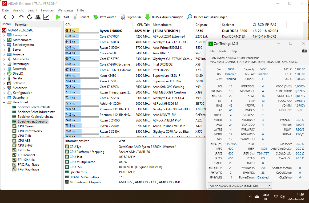Open the Favoriten menu in the menu bar
This screenshot has width=309, height=203.
47,10
